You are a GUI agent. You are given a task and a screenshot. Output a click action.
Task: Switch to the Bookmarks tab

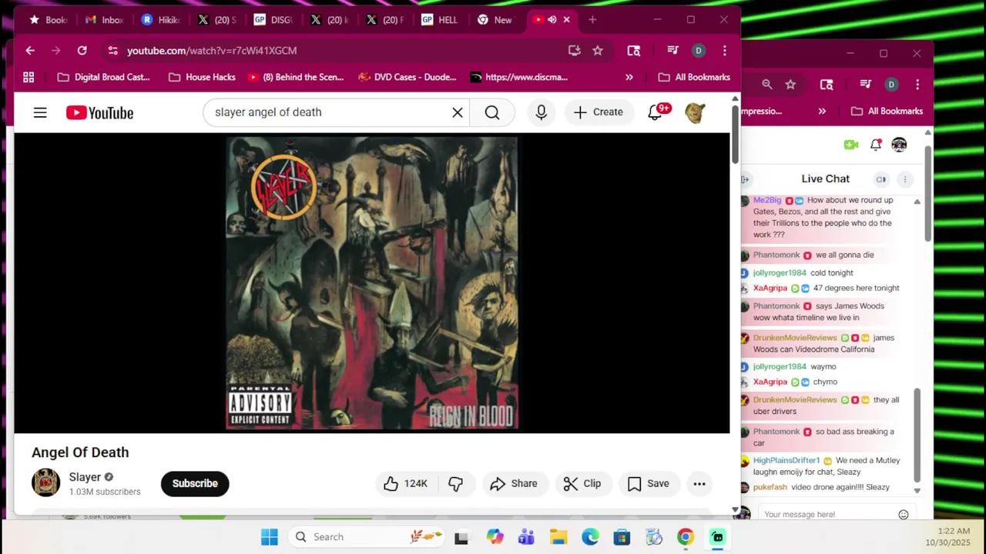[x=48, y=20]
